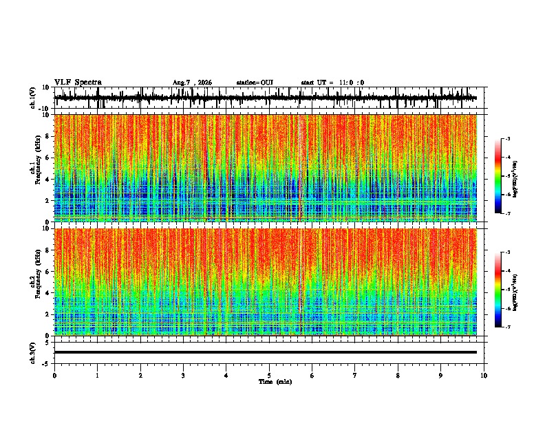Click the "Time (min)" axis label
Image resolution: width=545 pixels, height=421 pixels.
(x=275, y=382)
